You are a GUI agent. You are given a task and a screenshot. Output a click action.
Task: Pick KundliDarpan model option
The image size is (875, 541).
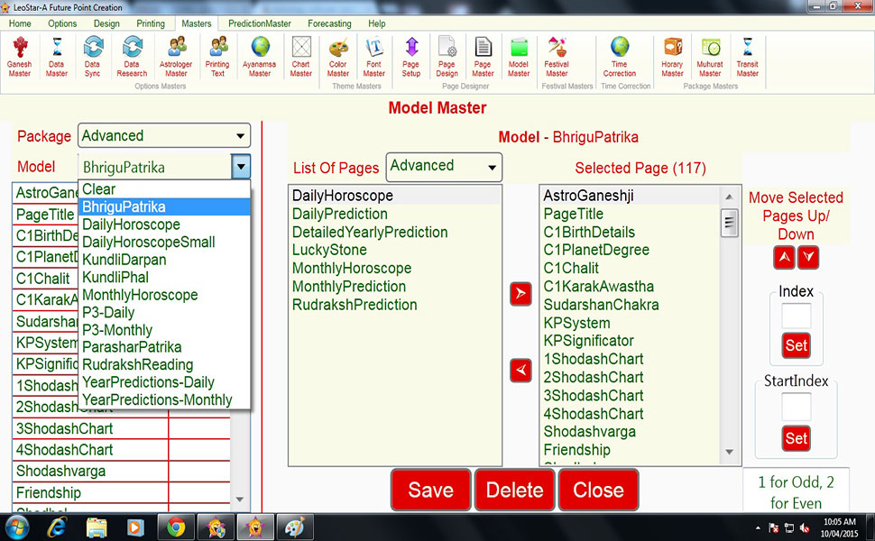point(164,260)
